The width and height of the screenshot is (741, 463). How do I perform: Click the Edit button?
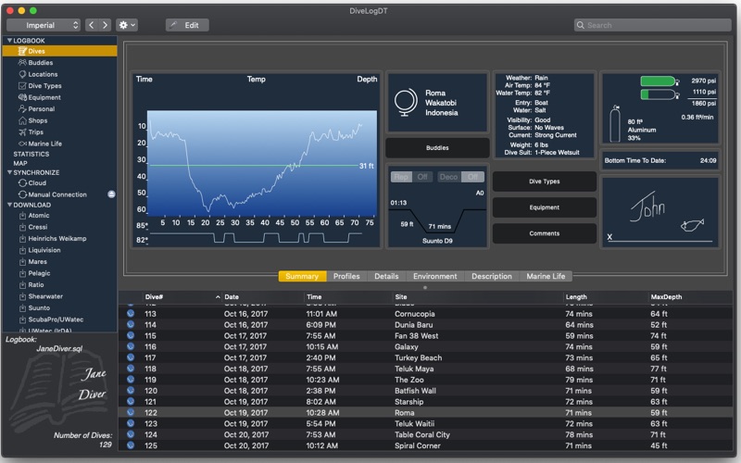(x=187, y=25)
